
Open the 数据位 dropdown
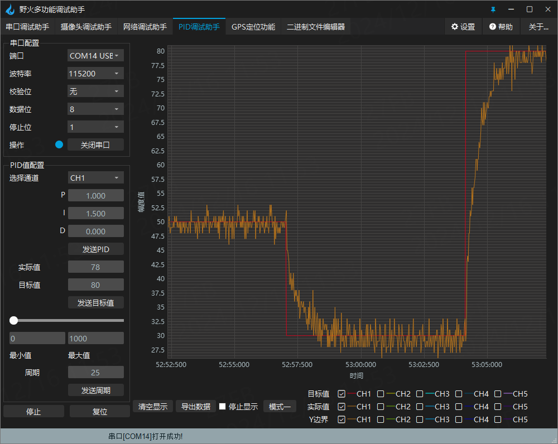[x=95, y=109]
